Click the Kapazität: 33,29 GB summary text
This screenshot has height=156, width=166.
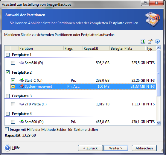(20, 135)
